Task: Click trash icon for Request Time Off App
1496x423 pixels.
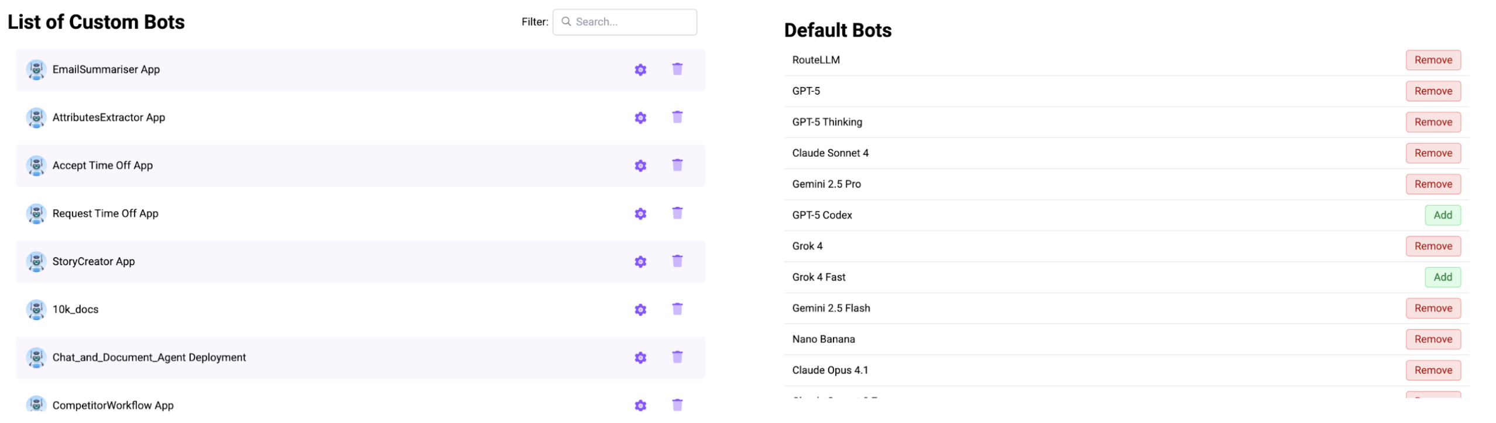Action: (677, 213)
